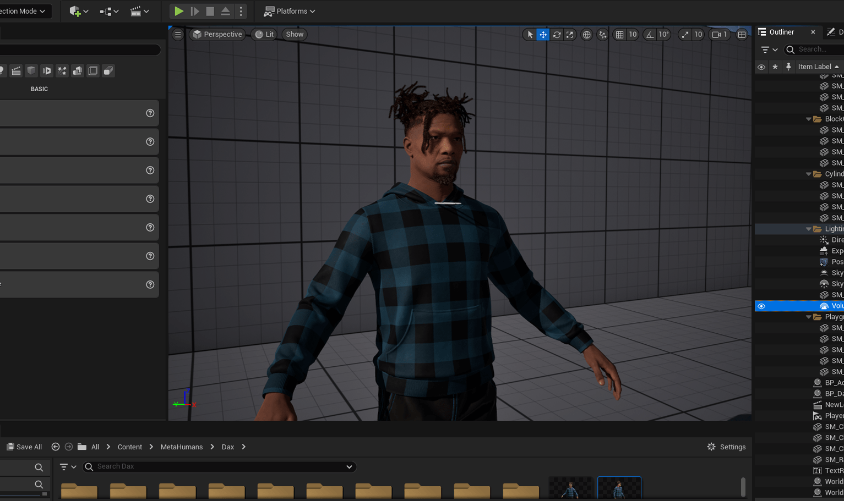Switch to the Outliner tab

(781, 32)
